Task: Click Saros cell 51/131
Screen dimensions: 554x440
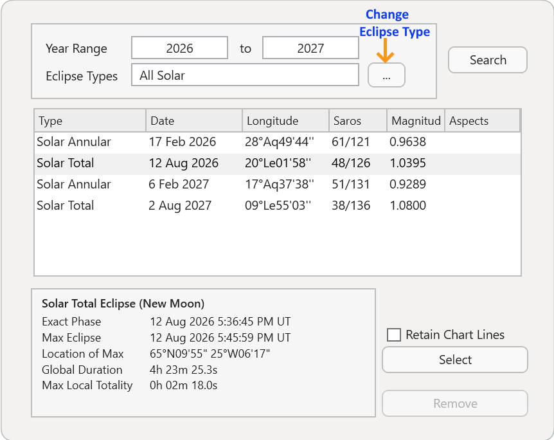Action: [x=350, y=184]
